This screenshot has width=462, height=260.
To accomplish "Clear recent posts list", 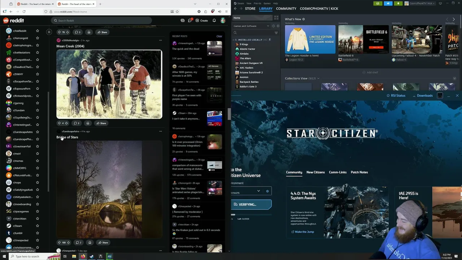I will pos(219,36).
